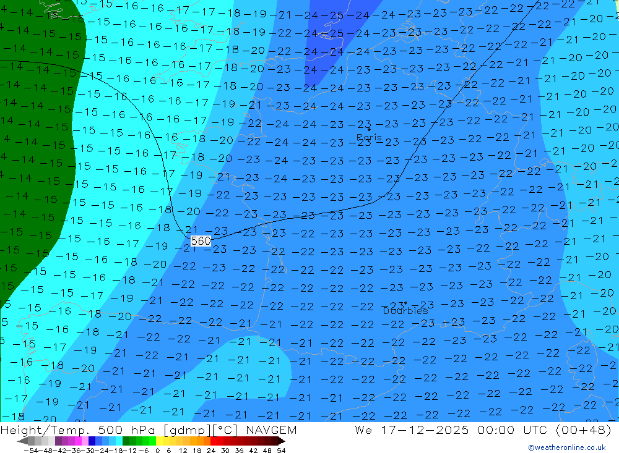Click the Paris city label
Viewport: 619px width, 453px height.
(x=369, y=138)
